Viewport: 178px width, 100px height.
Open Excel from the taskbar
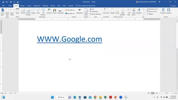(x=105, y=97)
